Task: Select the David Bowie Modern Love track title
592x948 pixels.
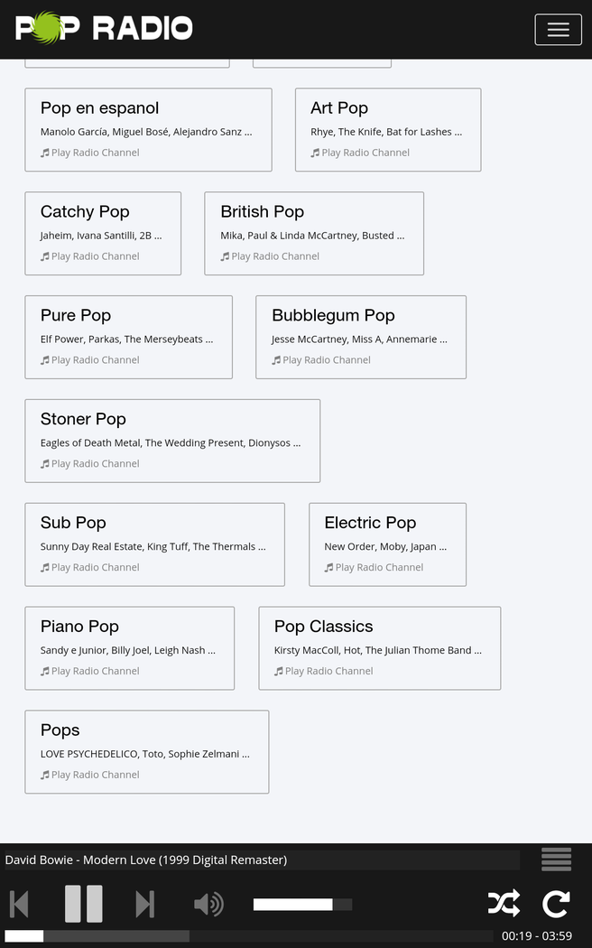Action: (x=146, y=860)
